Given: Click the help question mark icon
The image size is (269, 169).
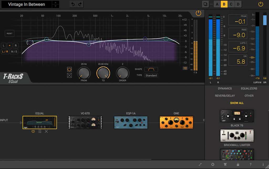Looking at the screenshot, I should (250, 165).
